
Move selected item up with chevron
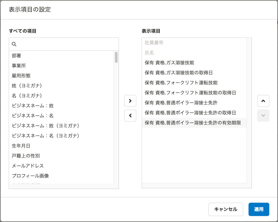(263, 101)
